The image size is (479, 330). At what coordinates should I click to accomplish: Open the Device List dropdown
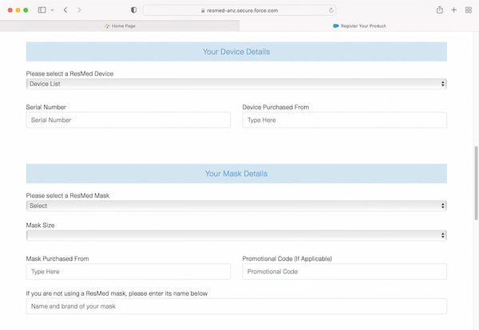[x=236, y=84]
